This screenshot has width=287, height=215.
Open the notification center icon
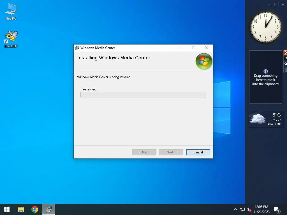coord(277,210)
